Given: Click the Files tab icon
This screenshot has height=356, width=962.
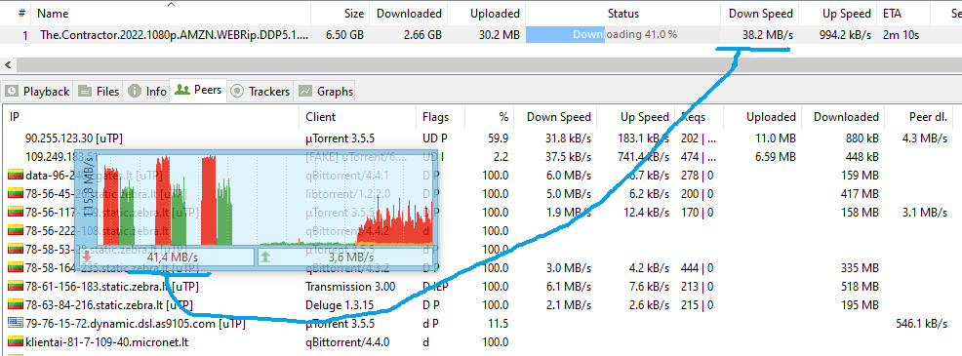Looking at the screenshot, I should tap(85, 91).
